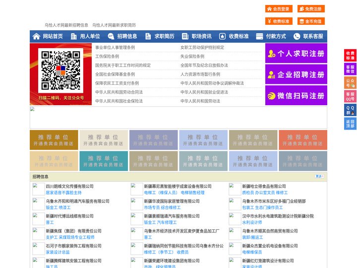The width and height of the screenshot is (357, 268).
Task: Open the 职场资讯 navigation item
Action: [x=201, y=36]
